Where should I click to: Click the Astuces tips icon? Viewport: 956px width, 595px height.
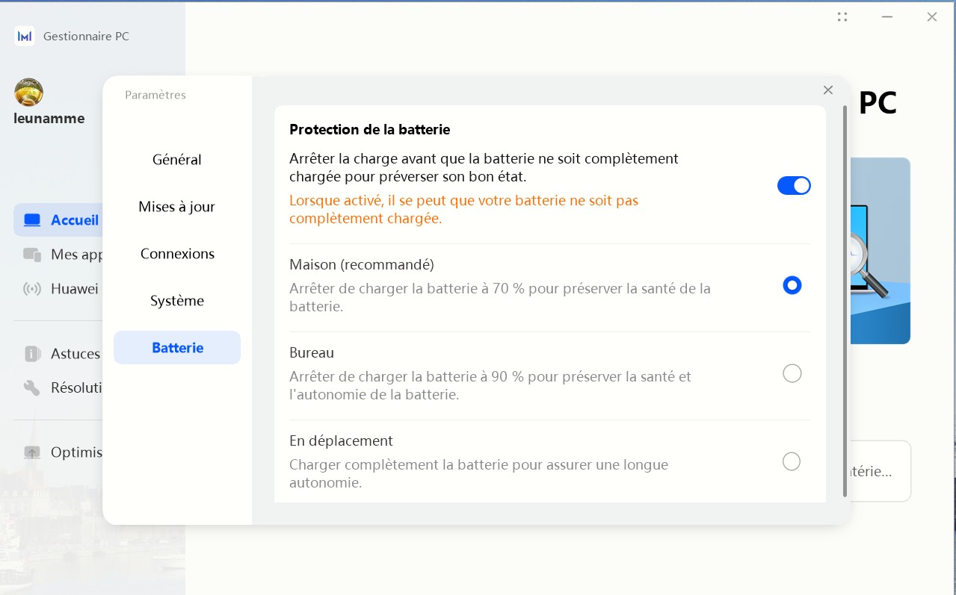pyautogui.click(x=32, y=354)
